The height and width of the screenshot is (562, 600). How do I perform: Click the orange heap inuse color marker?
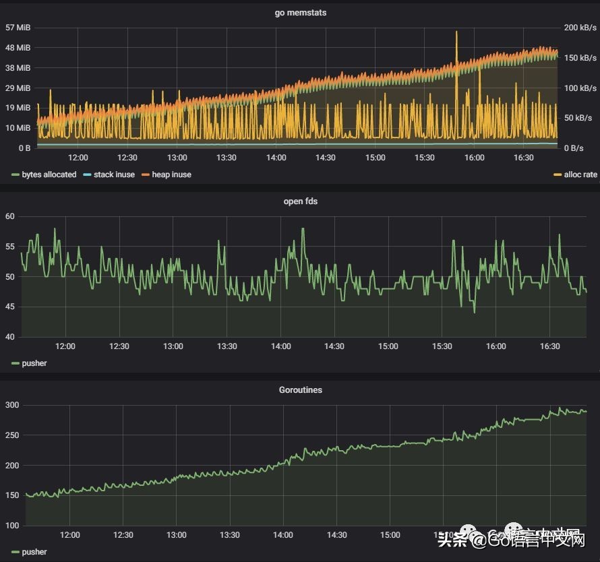tap(145, 175)
